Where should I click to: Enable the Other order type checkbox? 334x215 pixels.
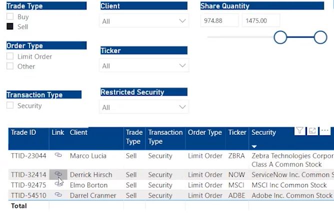(x=10, y=66)
